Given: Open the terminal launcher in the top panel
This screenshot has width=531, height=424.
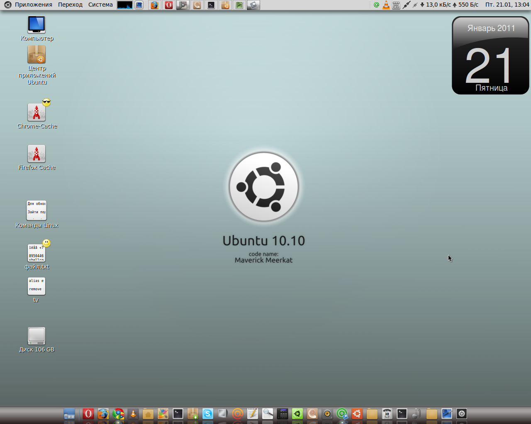Looking at the screenshot, I should (211, 5).
